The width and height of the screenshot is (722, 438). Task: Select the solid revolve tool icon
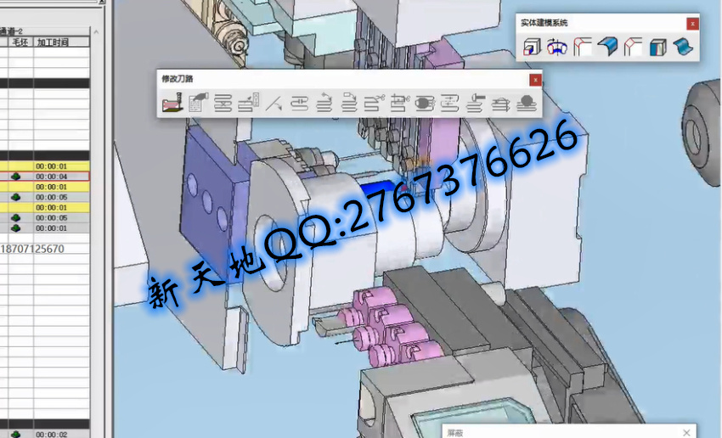point(557,48)
